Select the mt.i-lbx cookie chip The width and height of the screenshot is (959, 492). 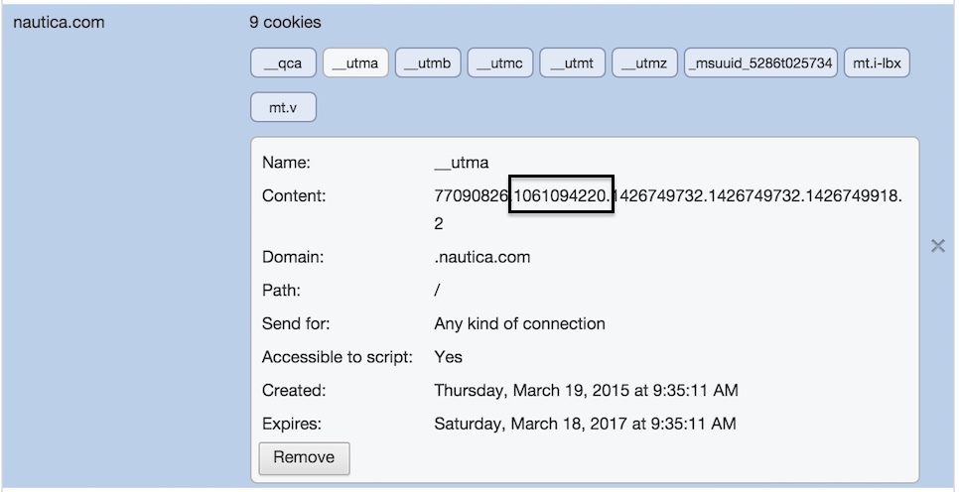pos(877,62)
